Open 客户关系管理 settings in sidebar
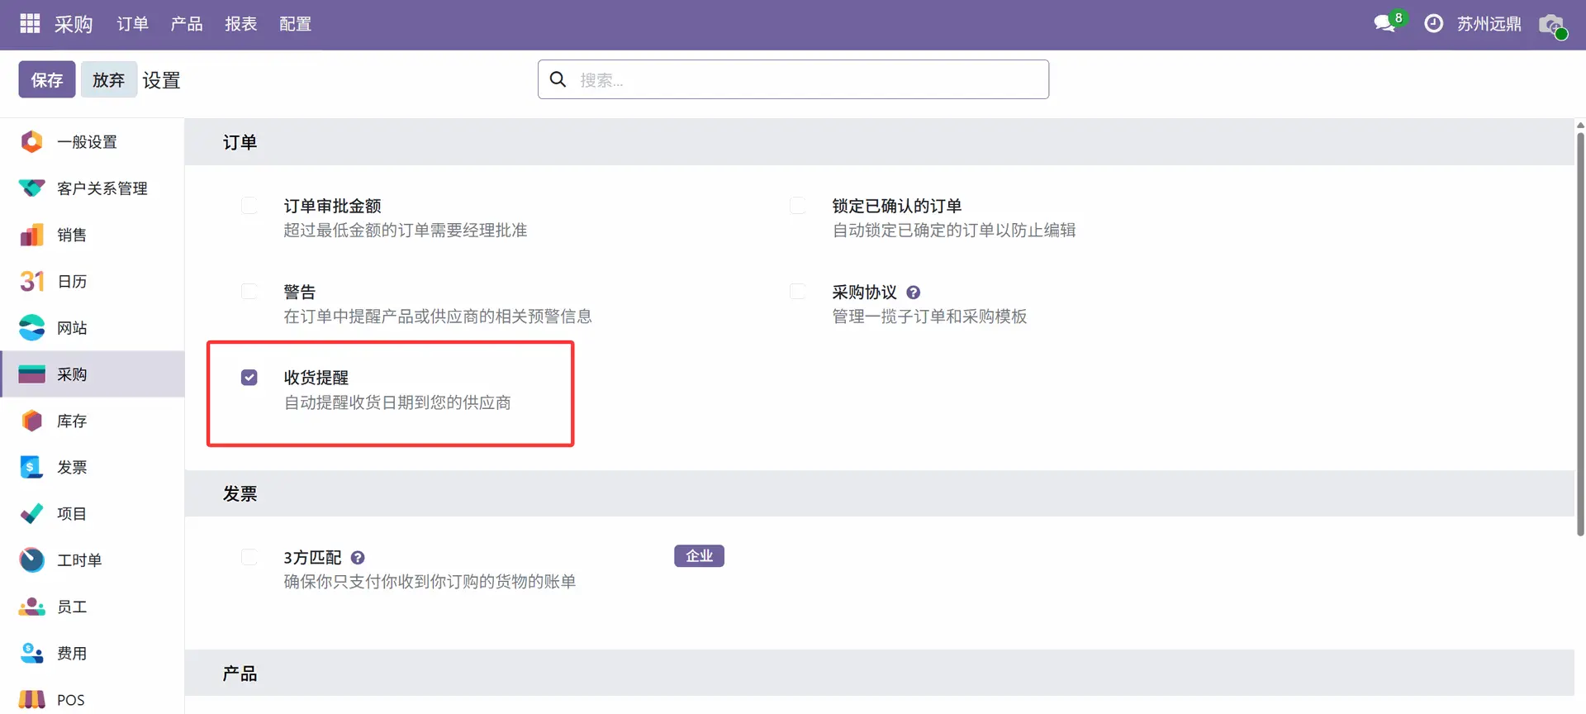This screenshot has height=714, width=1586. [102, 188]
